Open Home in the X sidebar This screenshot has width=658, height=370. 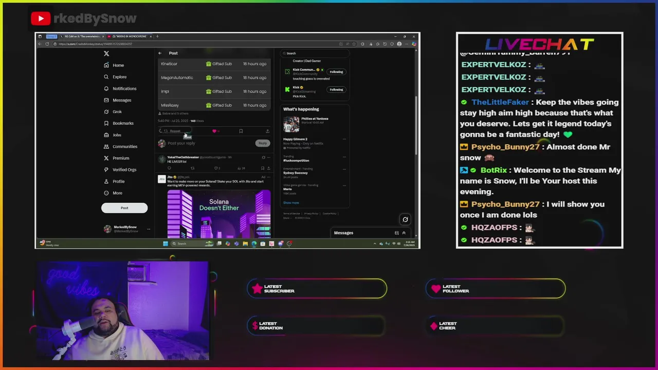[x=114, y=65]
